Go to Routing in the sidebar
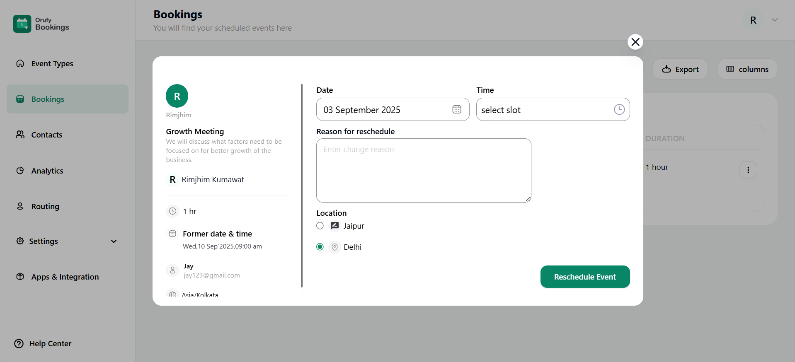795x362 pixels. tap(45, 206)
